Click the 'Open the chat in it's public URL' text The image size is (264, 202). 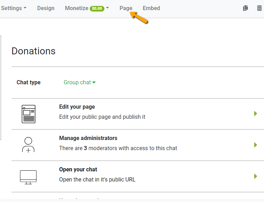pyautogui.click(x=97, y=180)
